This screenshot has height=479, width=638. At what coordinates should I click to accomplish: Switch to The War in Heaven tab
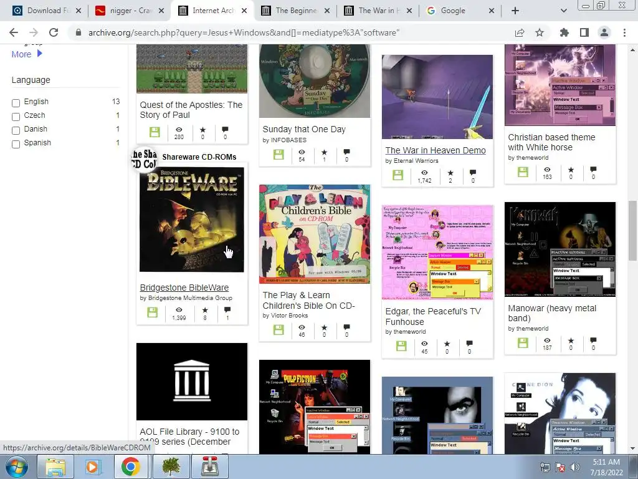click(377, 11)
